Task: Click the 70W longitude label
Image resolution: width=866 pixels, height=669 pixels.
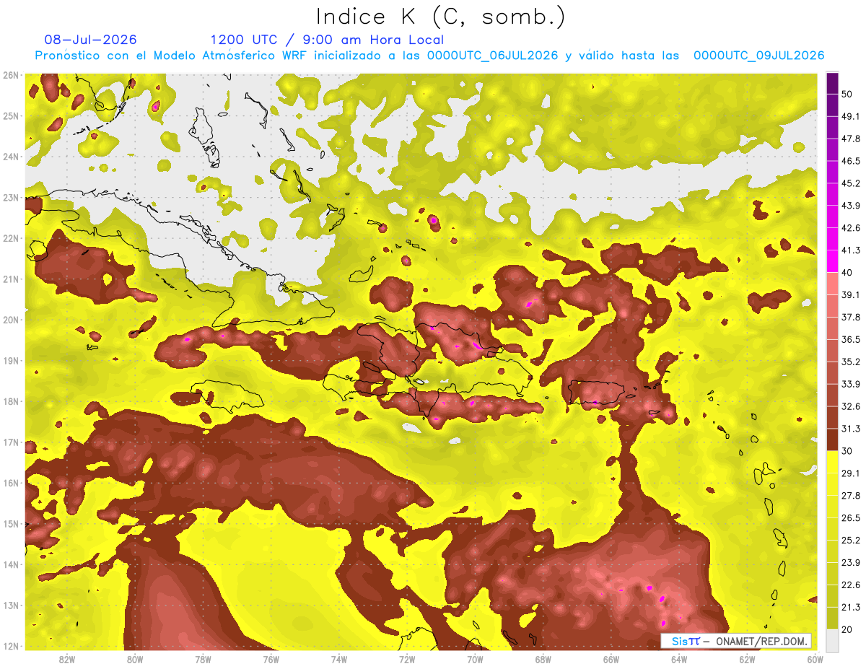Action: click(x=475, y=660)
